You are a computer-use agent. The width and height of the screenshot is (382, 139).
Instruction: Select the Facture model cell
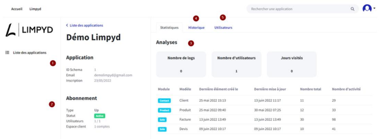coord(185,119)
